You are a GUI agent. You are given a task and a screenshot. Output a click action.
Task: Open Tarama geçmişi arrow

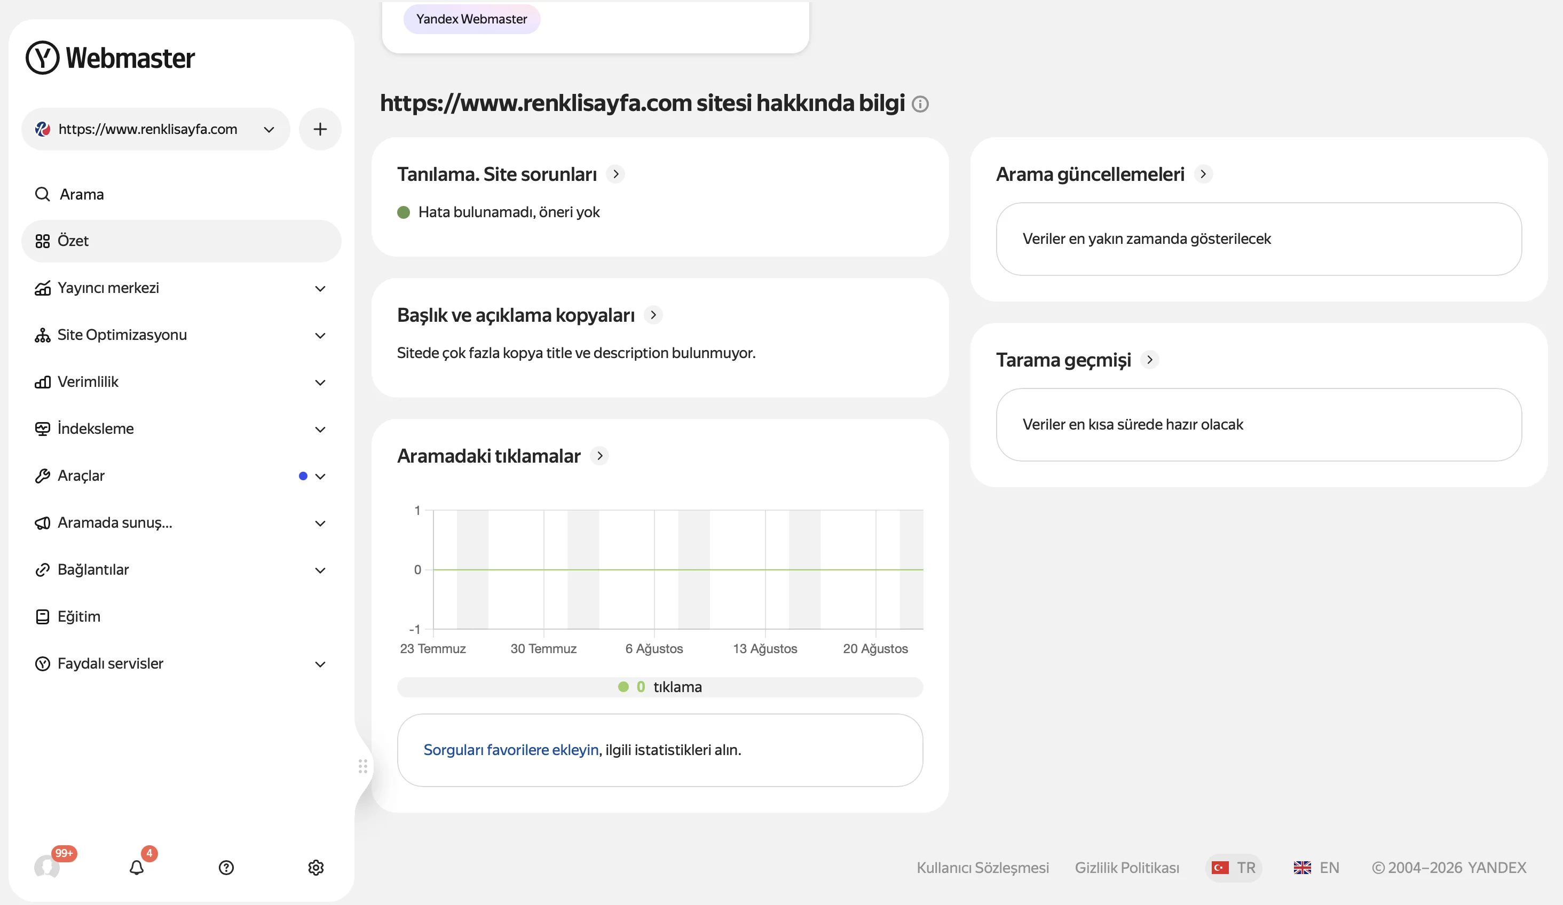coord(1150,360)
